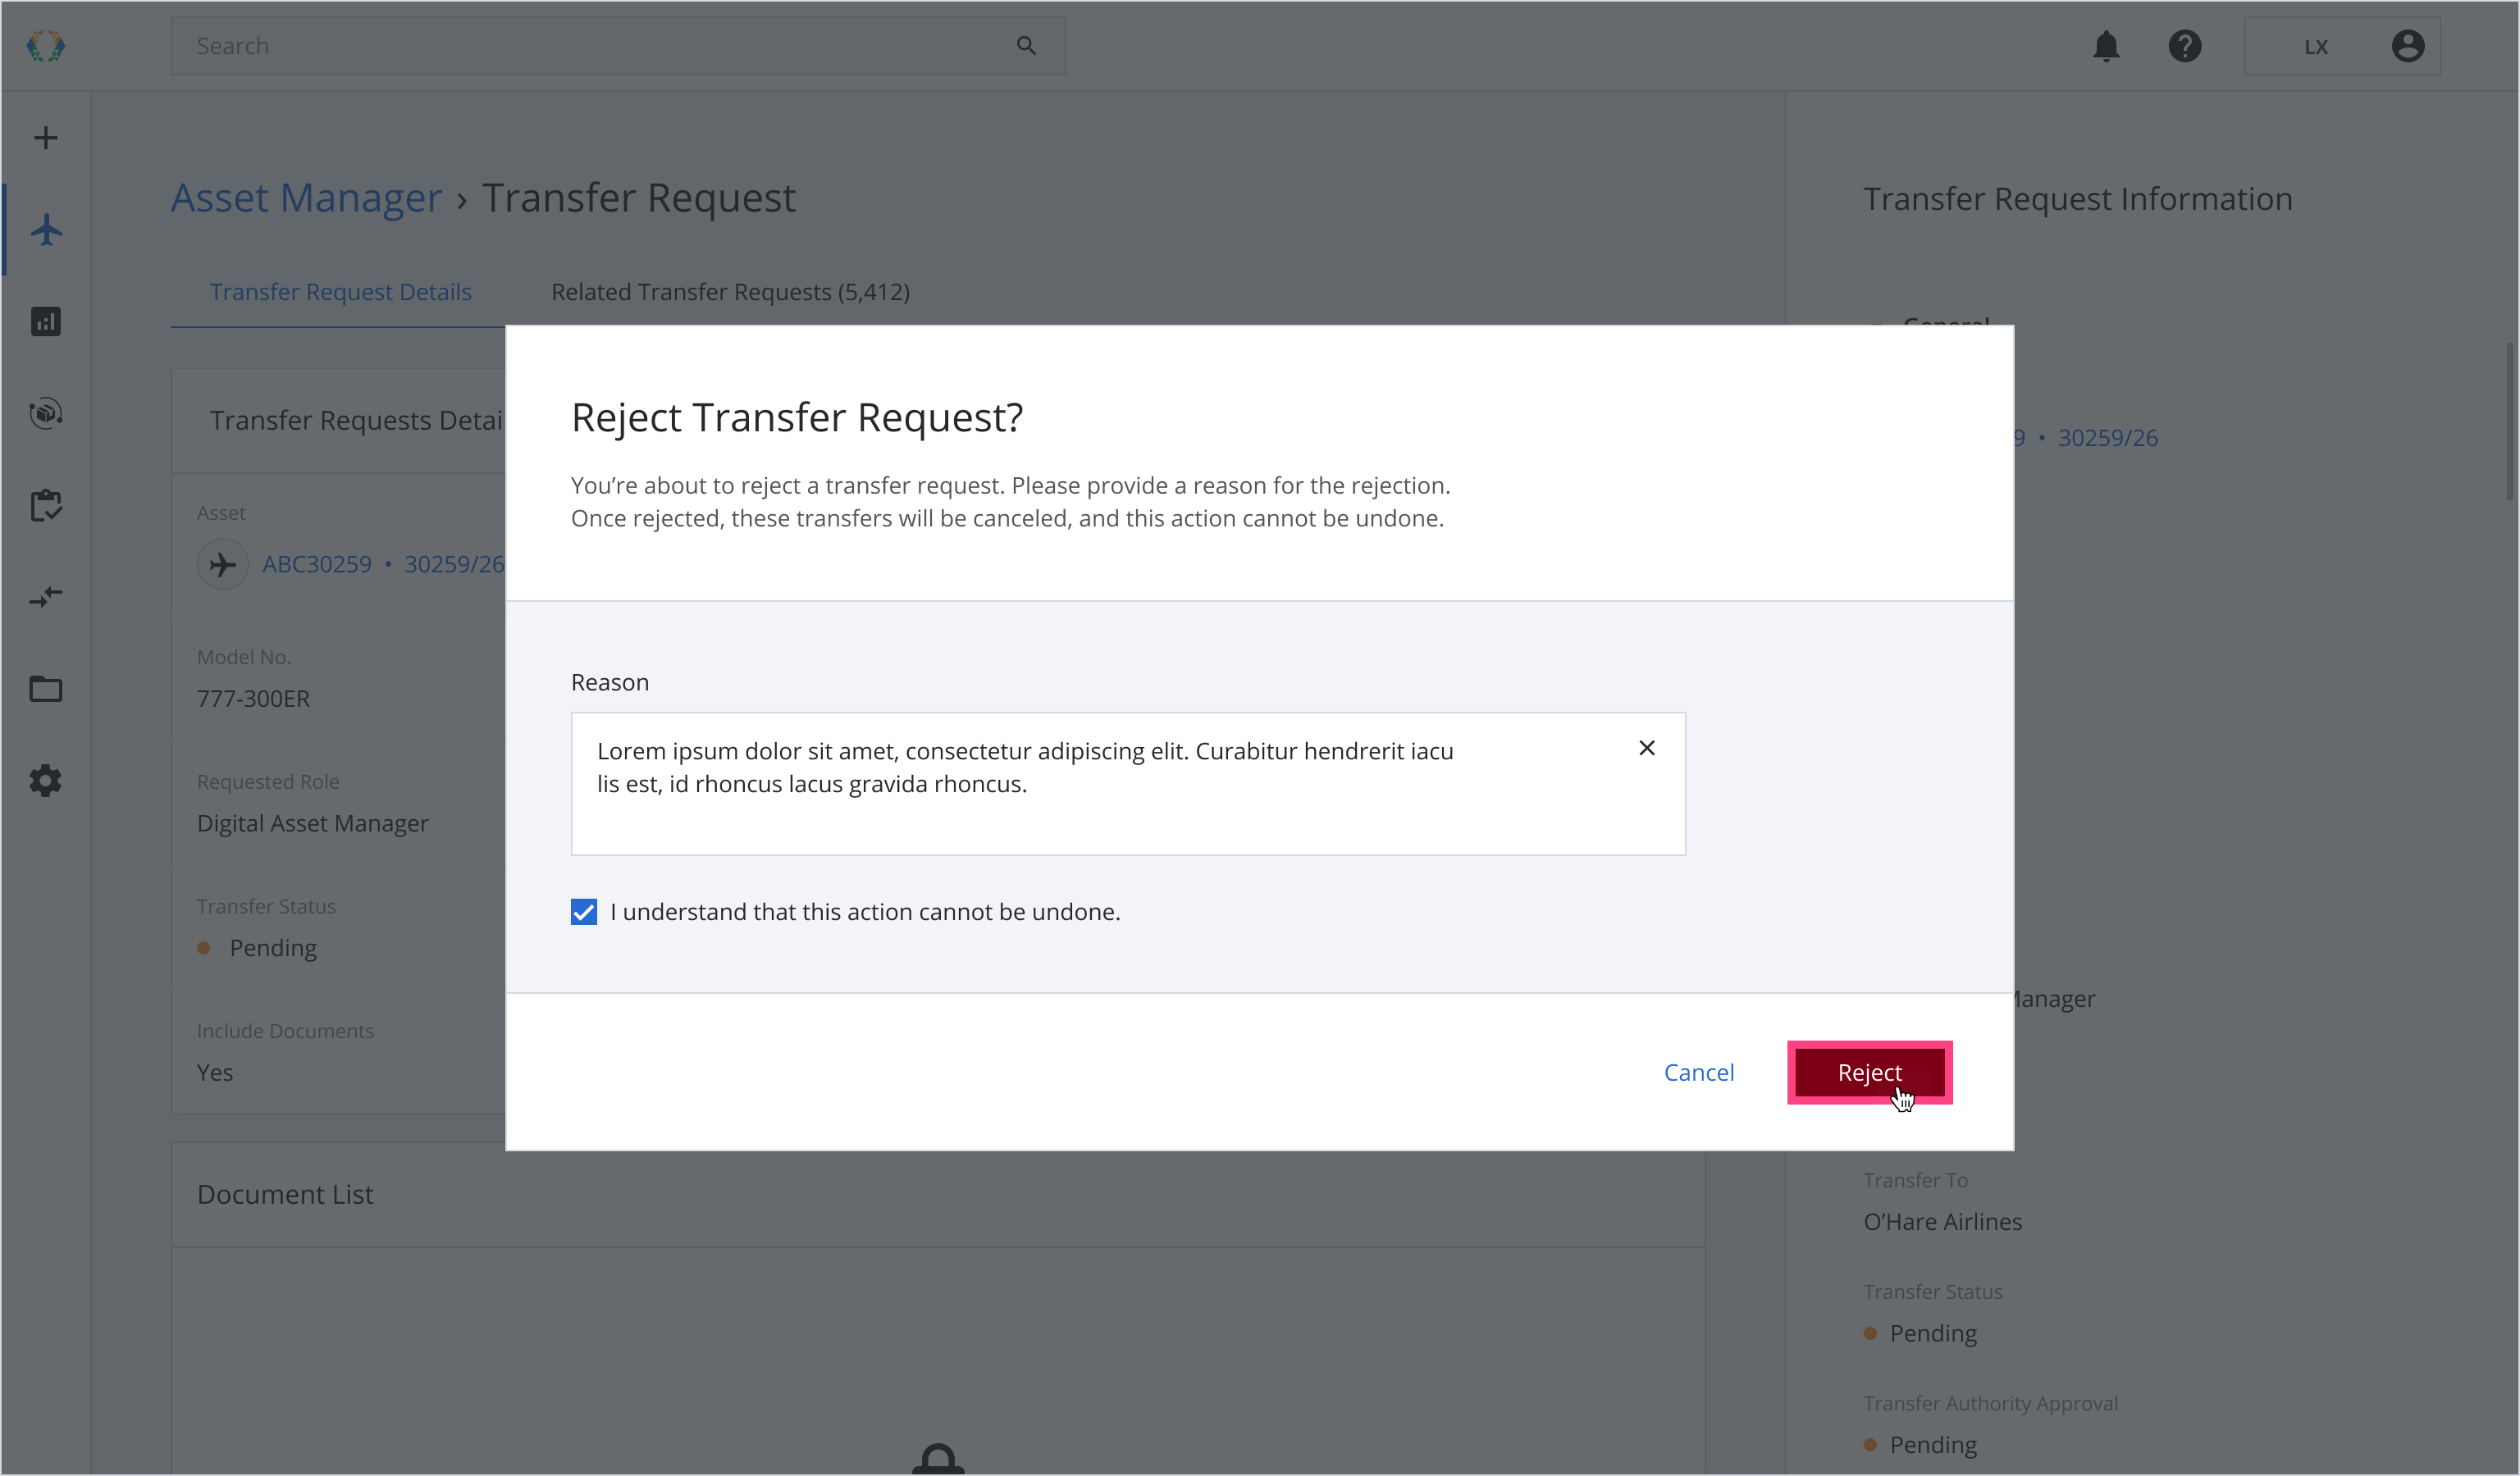Click the right panel scrollbar

click(x=2510, y=420)
